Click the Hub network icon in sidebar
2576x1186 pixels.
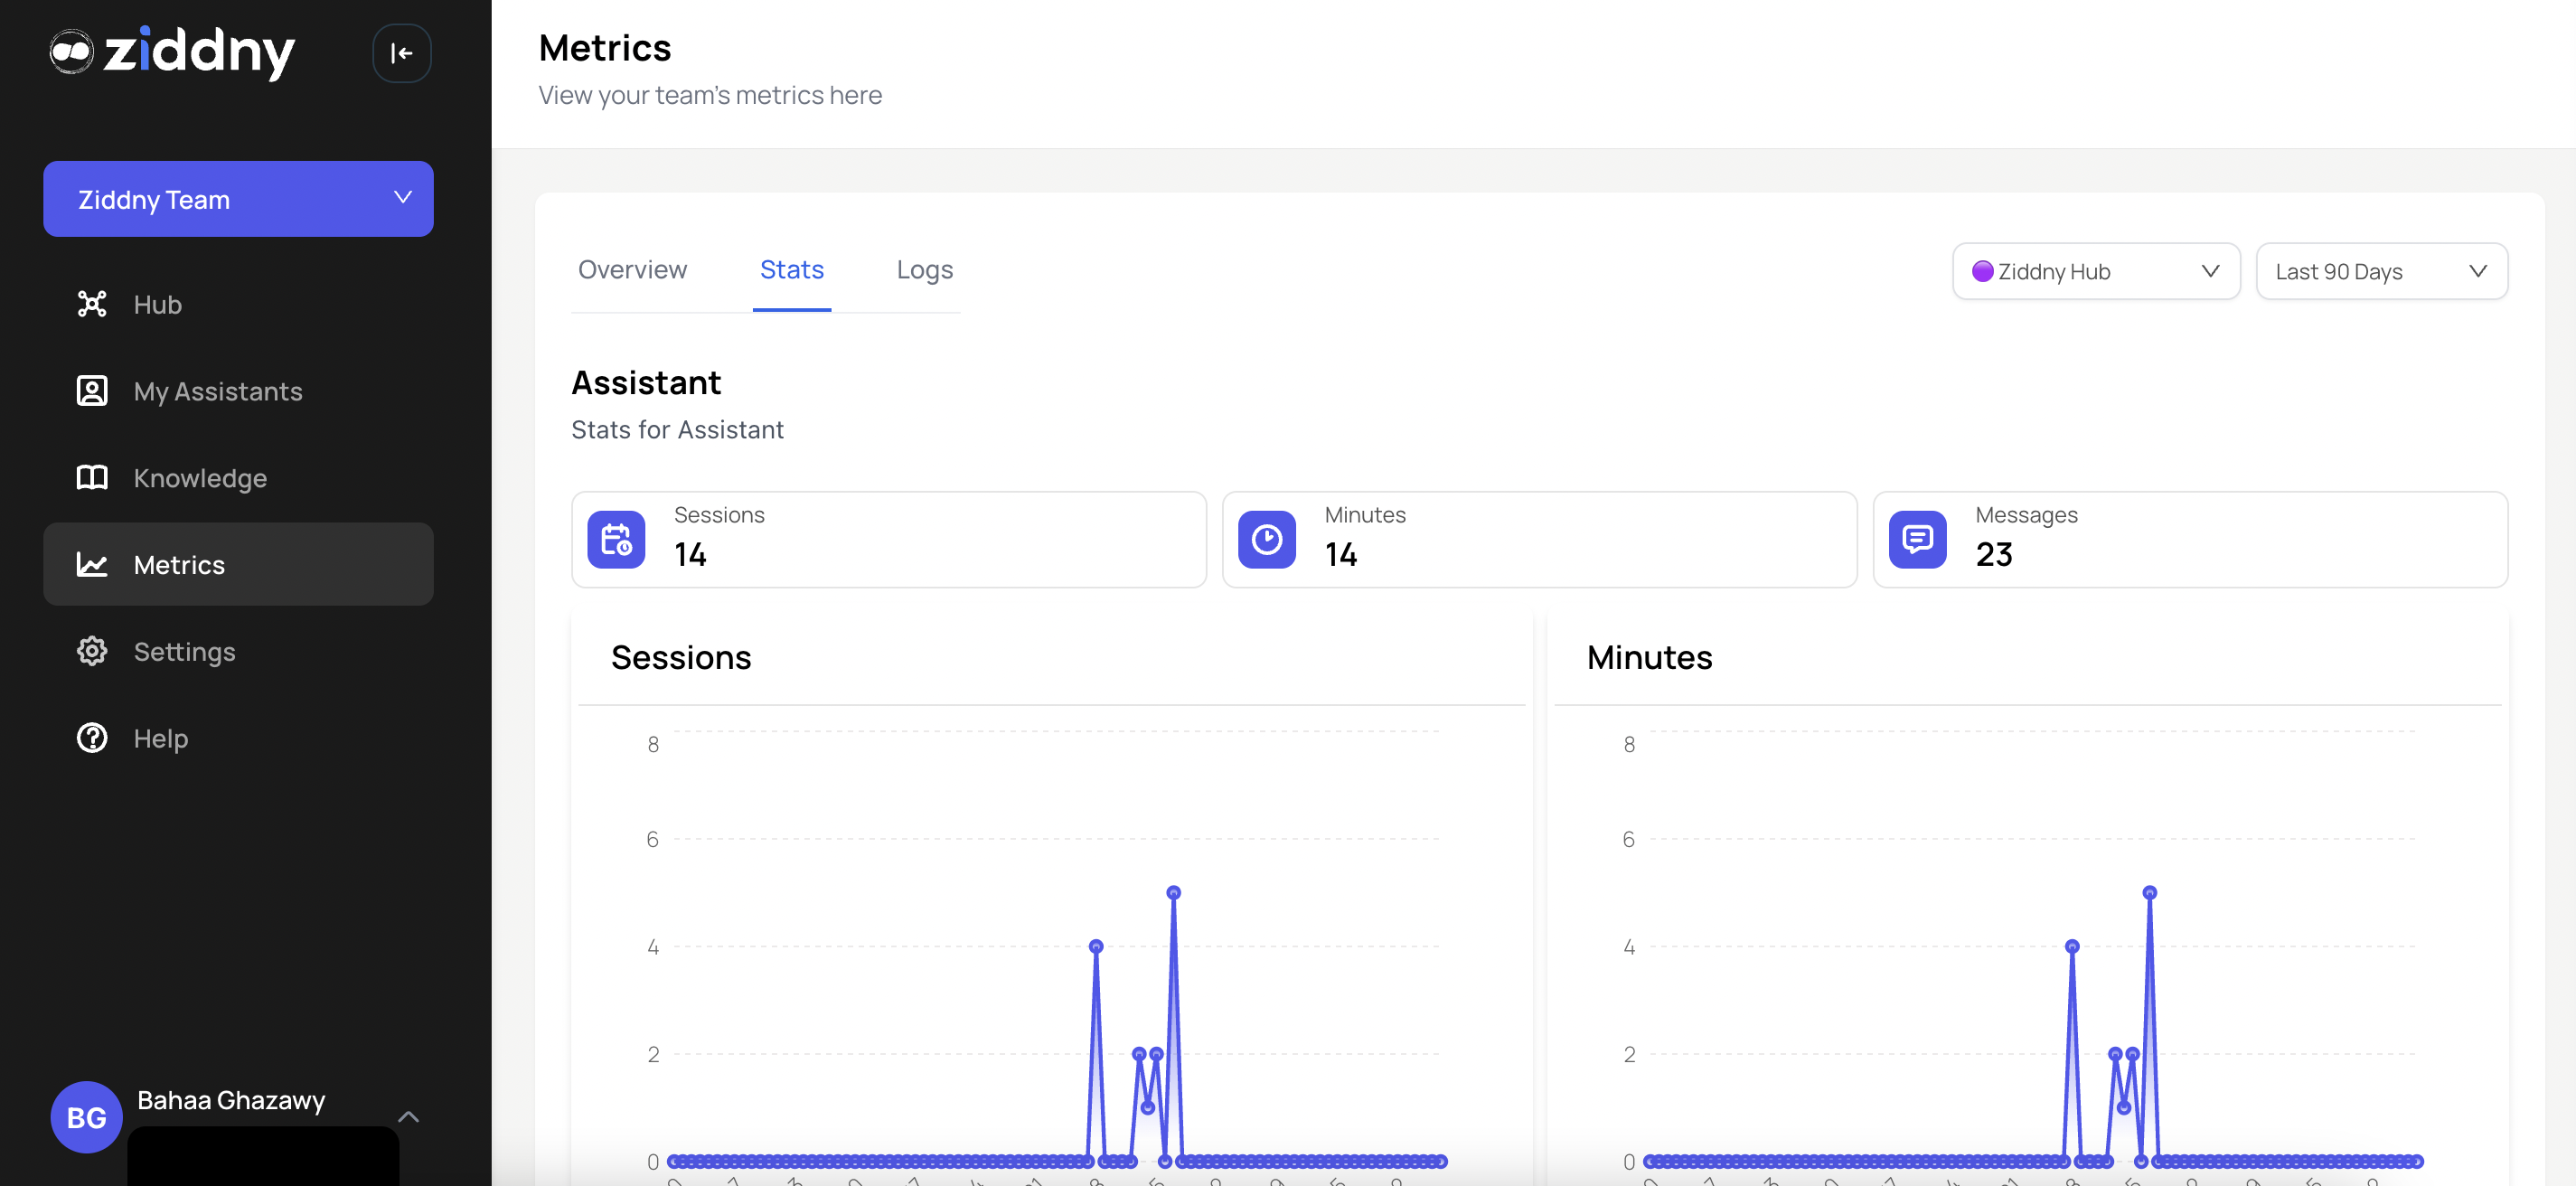(92, 304)
